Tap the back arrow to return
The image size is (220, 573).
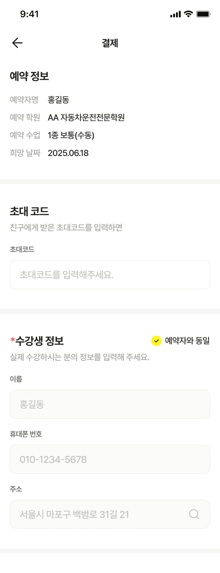click(x=17, y=43)
